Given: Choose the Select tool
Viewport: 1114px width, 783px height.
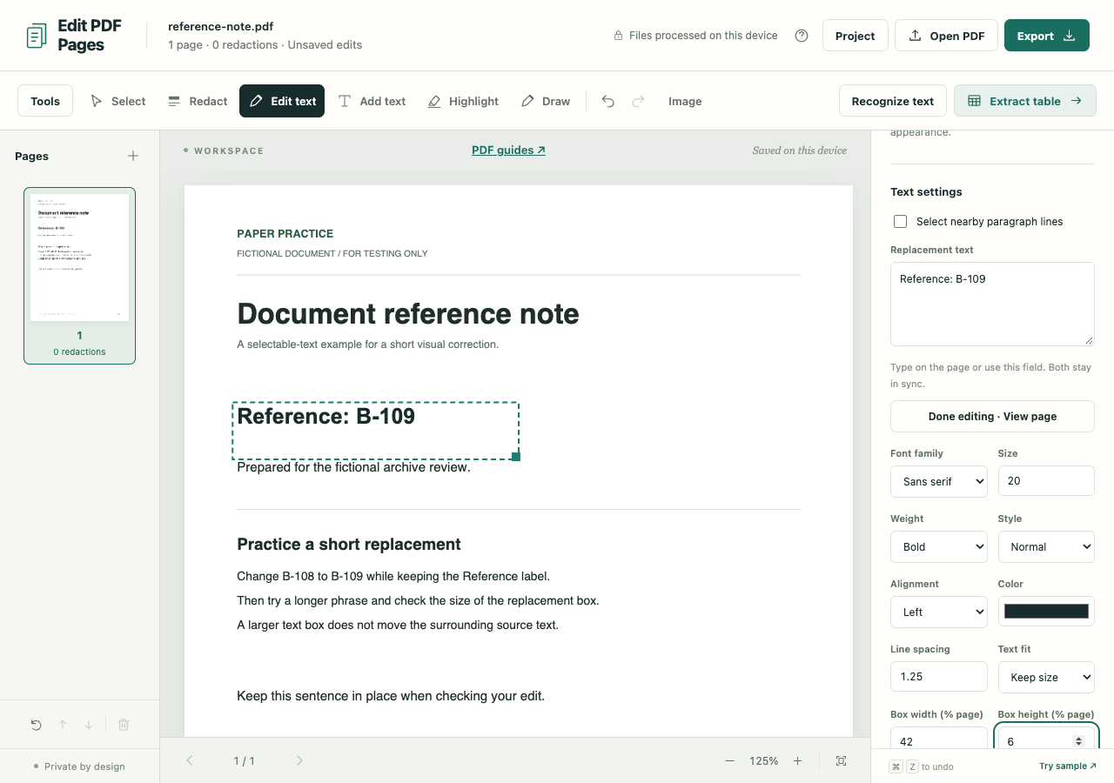Looking at the screenshot, I should pos(118,101).
